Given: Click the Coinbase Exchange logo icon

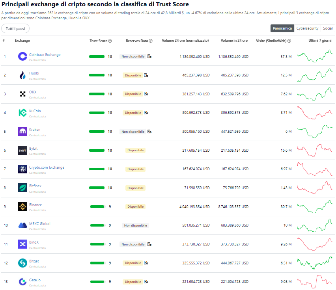Looking at the screenshot, I should (22, 56).
